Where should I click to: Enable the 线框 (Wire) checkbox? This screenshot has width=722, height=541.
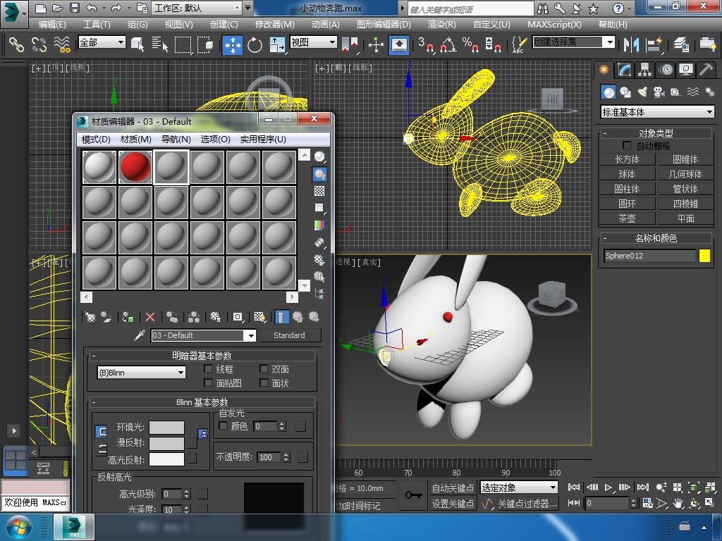208,369
